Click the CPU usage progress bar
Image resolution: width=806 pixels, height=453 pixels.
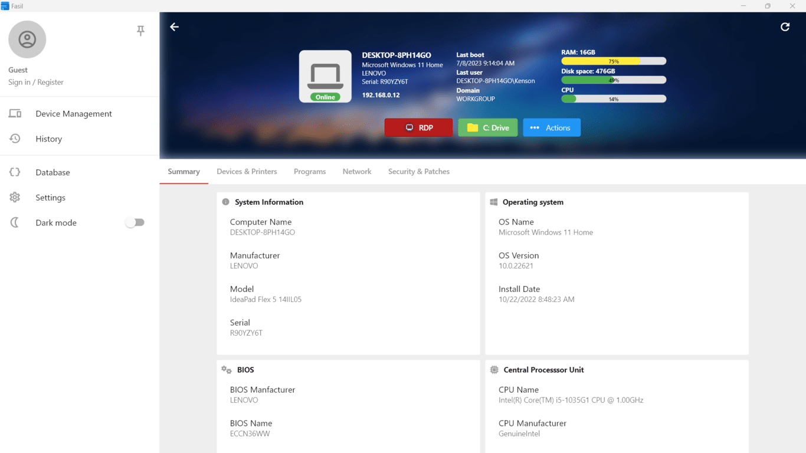click(x=614, y=99)
